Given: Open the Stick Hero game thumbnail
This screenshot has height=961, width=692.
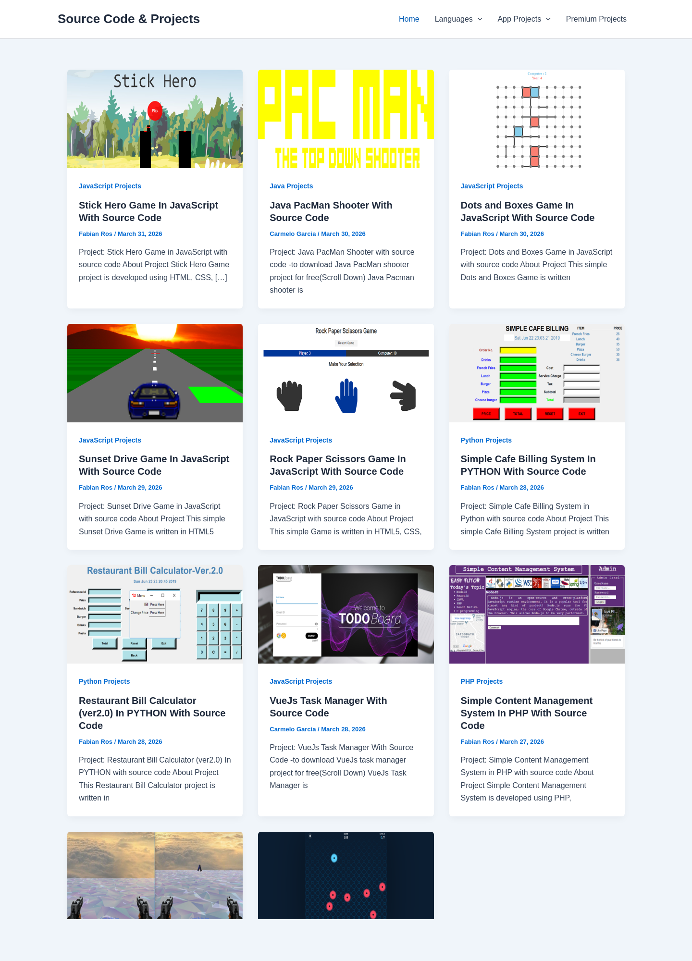Looking at the screenshot, I should 155,119.
